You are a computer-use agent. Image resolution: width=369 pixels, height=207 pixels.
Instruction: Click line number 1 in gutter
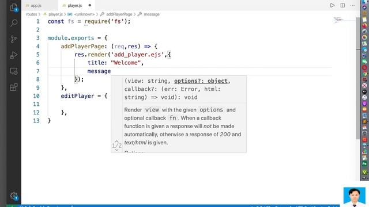(x=37, y=22)
